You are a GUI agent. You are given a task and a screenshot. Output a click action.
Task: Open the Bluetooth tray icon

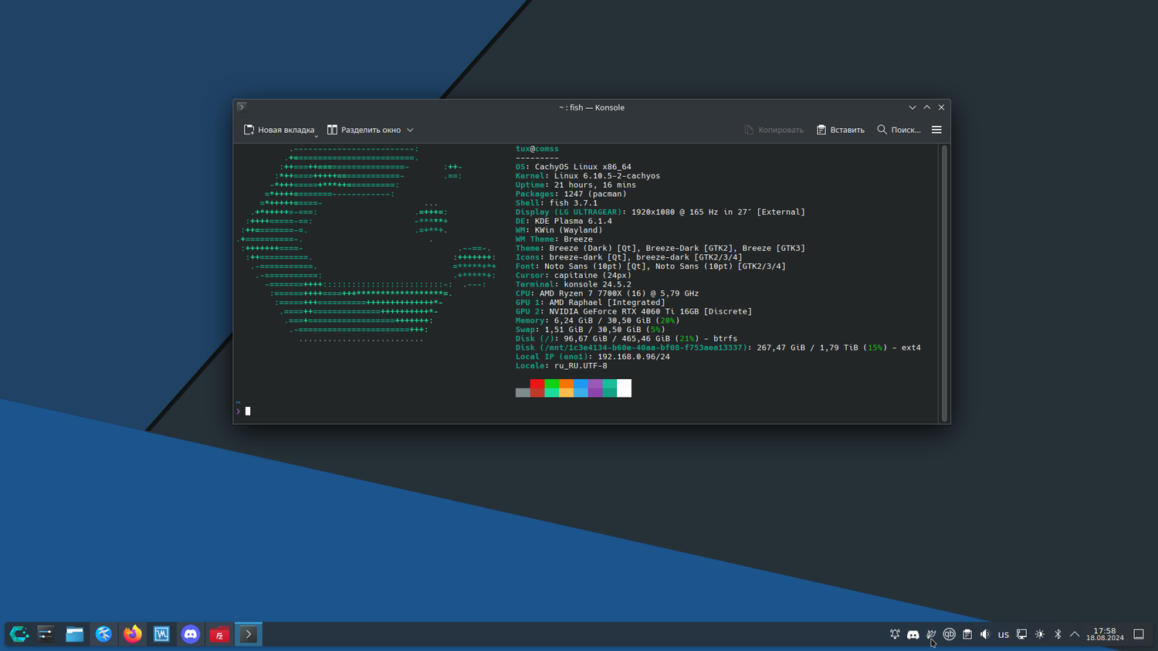coord(1058,634)
